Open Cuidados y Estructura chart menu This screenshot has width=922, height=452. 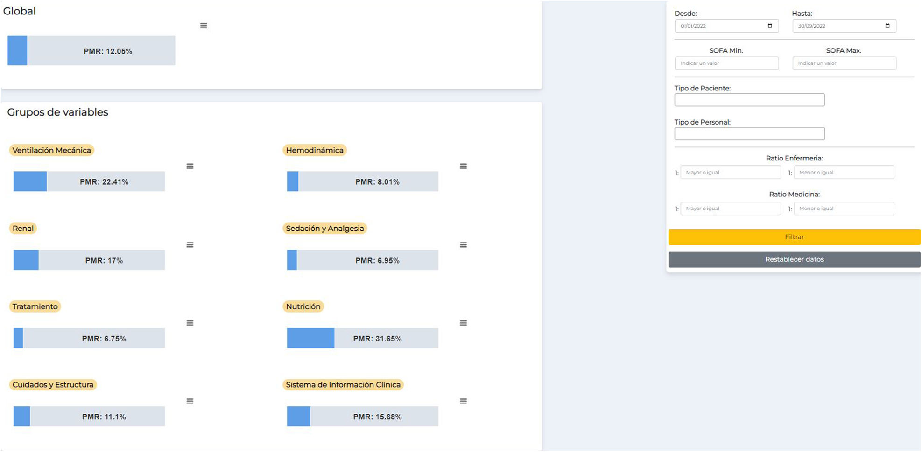click(x=190, y=401)
